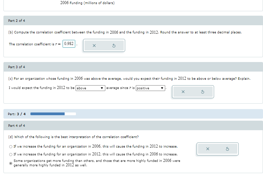This screenshot has height=182, width=263.
Task: Click the Part 2 of 4 header
Action: click(133, 20)
